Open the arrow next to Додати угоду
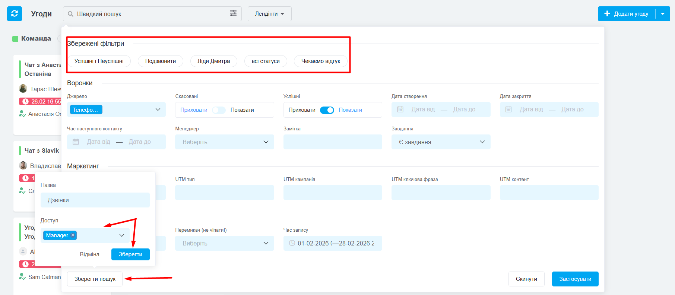675x295 pixels. click(x=662, y=14)
